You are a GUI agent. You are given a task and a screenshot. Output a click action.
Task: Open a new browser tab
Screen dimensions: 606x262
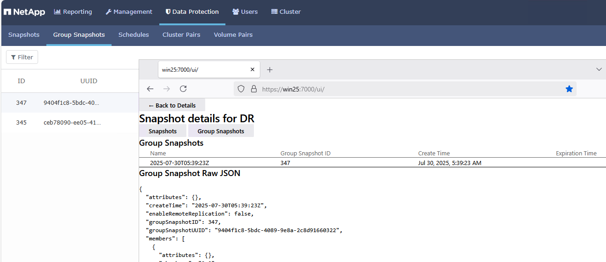[x=270, y=69]
